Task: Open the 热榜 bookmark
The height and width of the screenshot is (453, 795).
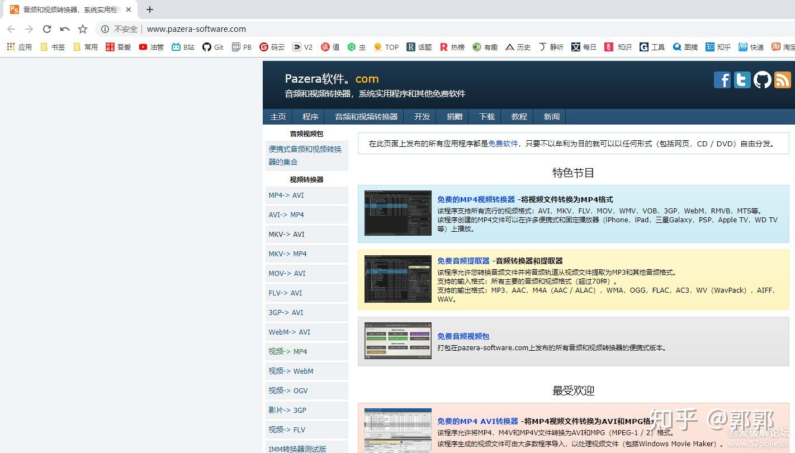Action: [x=452, y=47]
